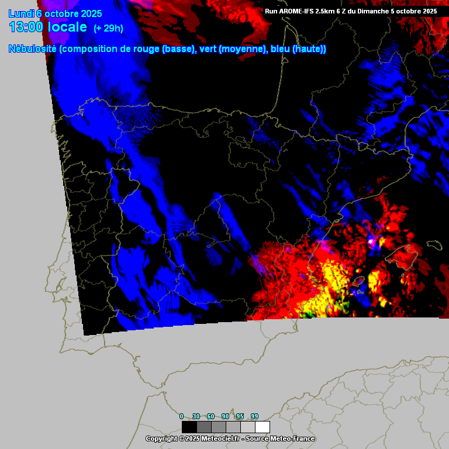Click the '60' label above the legend
Screen dimensions: 449x449
[210, 416]
